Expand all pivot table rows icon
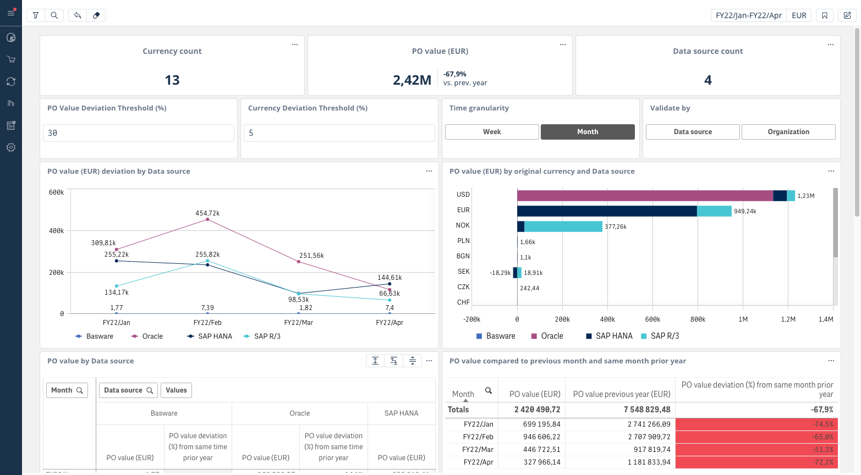The image size is (861, 475). coord(375,361)
